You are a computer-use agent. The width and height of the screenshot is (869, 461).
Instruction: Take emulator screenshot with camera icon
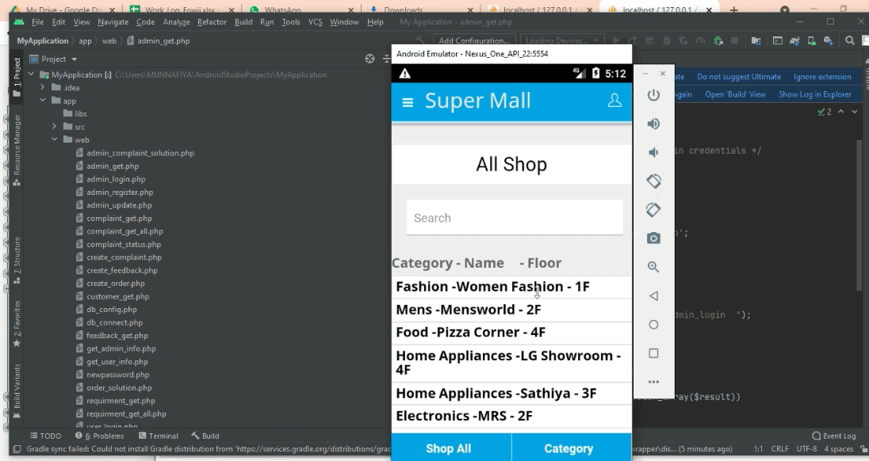653,238
